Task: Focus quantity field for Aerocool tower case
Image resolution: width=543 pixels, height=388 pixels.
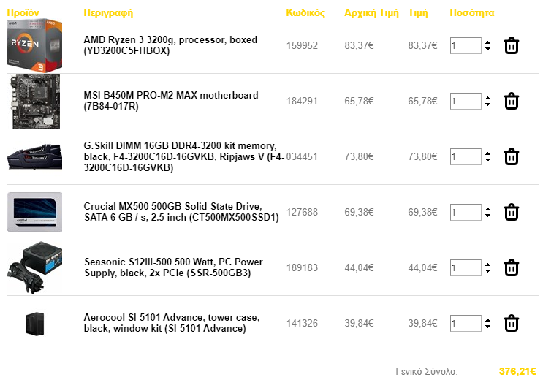Action: tap(466, 323)
